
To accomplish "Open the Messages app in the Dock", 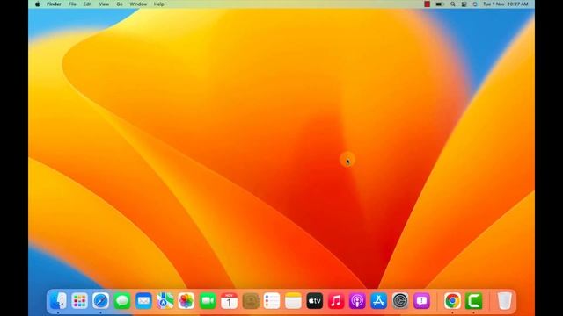I will pos(122,300).
